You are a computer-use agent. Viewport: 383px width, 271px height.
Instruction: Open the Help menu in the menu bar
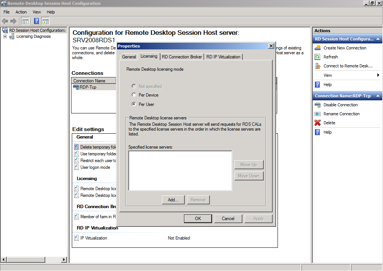point(51,12)
